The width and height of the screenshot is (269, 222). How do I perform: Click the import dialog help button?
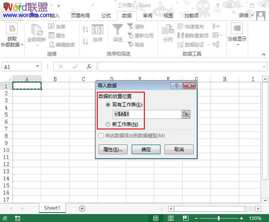pyautogui.click(x=177, y=85)
